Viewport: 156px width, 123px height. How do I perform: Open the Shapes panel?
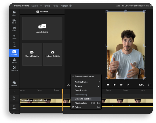tap(14, 61)
